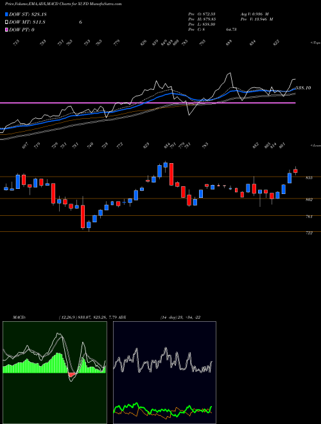The width and height of the screenshot is (321, 424).
Task: Click the magenta DOW PT legend swatch
Action: (x=7, y=30)
